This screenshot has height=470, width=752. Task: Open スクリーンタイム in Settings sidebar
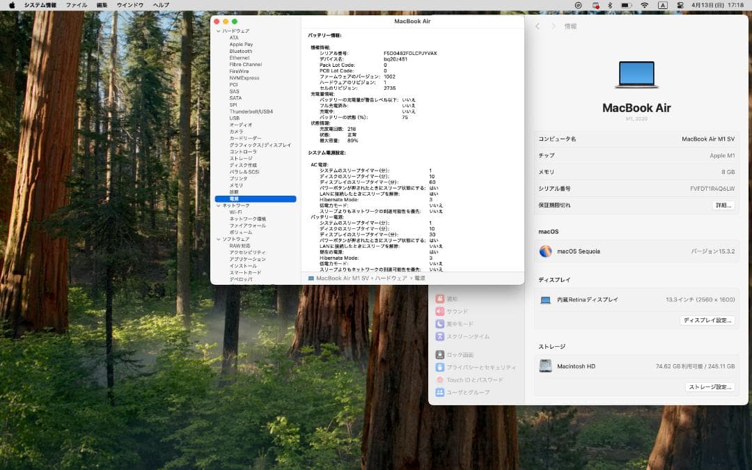coord(462,337)
